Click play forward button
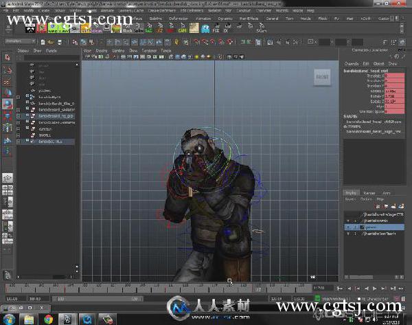The height and width of the screenshot is (325, 412). pos(374,289)
